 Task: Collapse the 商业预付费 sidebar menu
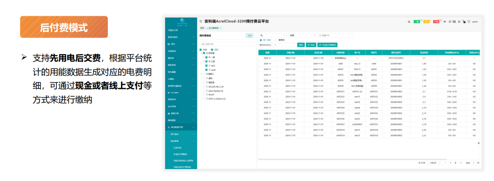181,127
